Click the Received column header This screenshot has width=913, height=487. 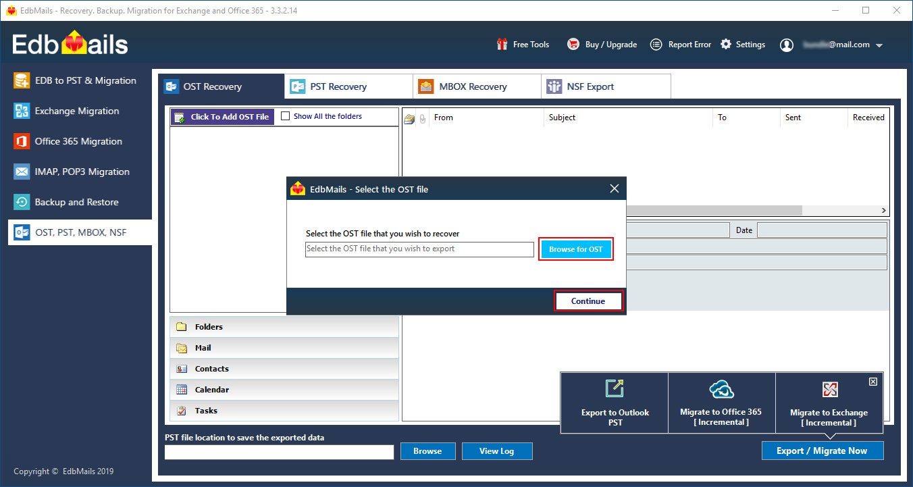click(868, 118)
